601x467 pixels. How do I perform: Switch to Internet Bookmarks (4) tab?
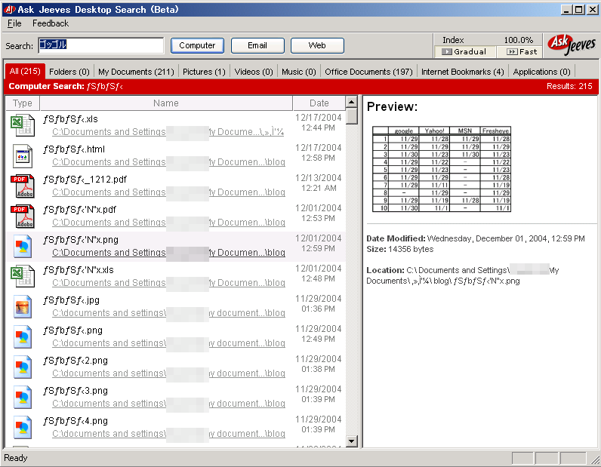[x=463, y=72]
